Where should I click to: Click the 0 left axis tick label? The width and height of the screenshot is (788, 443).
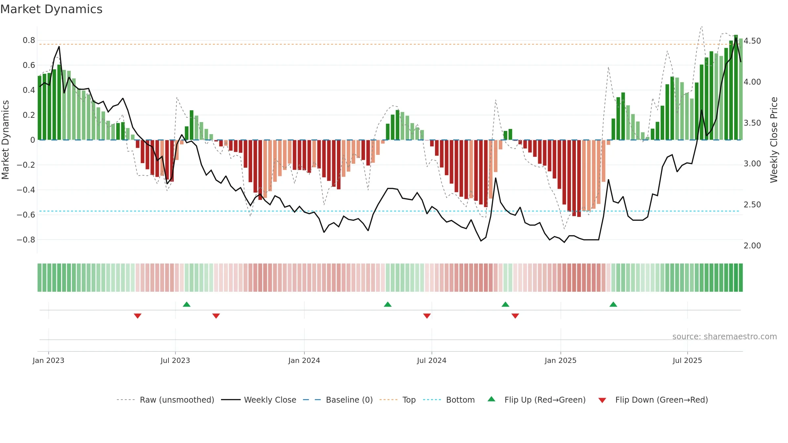[33, 140]
